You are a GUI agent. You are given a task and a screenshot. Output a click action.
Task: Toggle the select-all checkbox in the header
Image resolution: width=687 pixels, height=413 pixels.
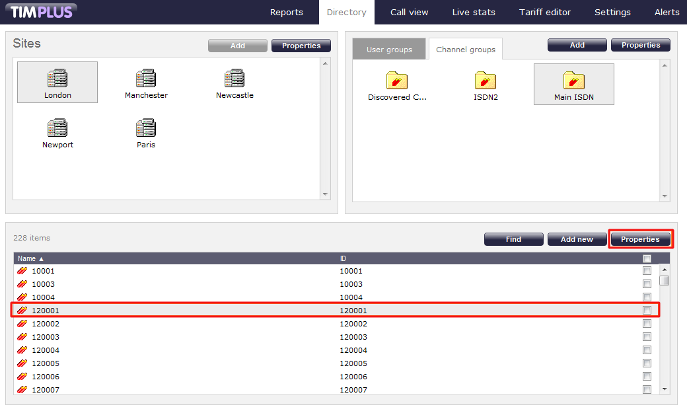(x=647, y=258)
